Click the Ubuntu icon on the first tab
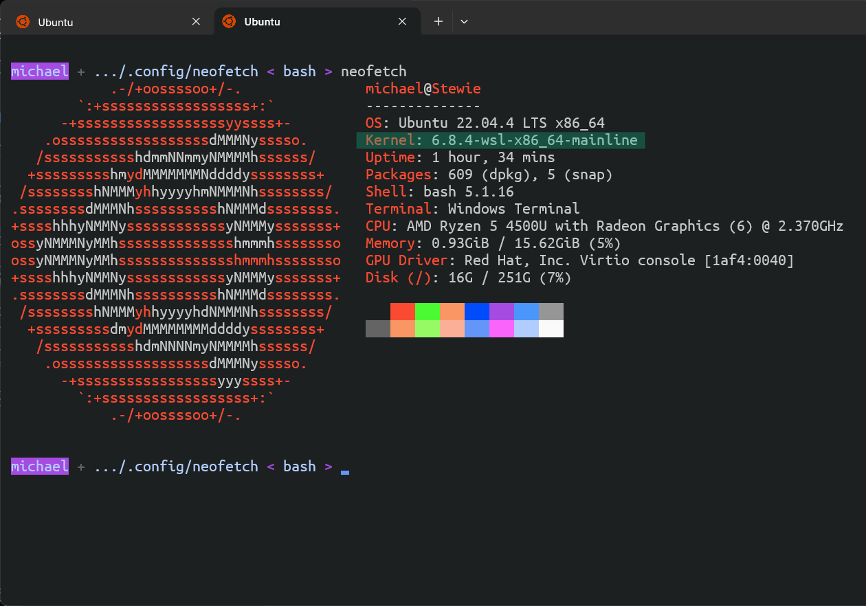 pos(23,21)
